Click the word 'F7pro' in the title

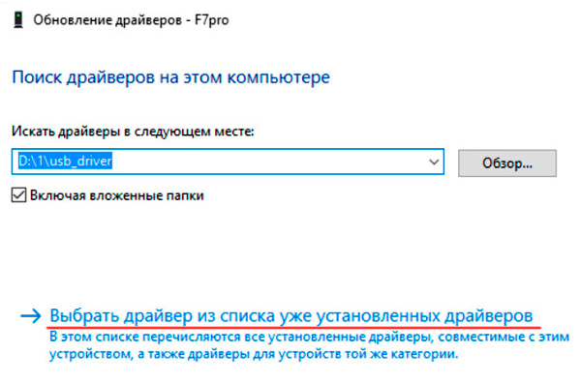coord(211,20)
